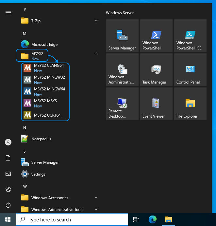The width and height of the screenshot is (216, 226).
Task: Open the Event Viewer tile
Action: pyautogui.click(x=156, y=104)
